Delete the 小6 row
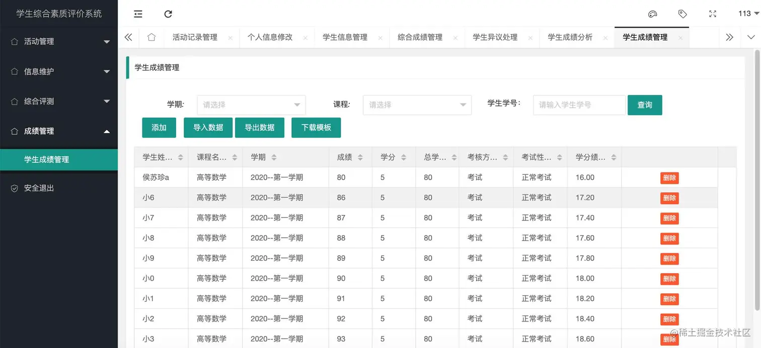This screenshot has height=348, width=761. coord(669,198)
